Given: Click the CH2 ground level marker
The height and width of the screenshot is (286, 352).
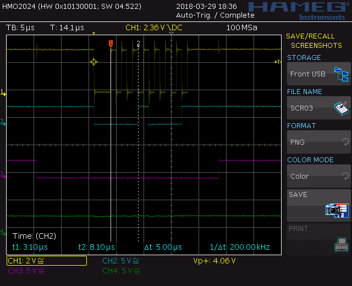Looking at the screenshot, I should click(x=3, y=122).
